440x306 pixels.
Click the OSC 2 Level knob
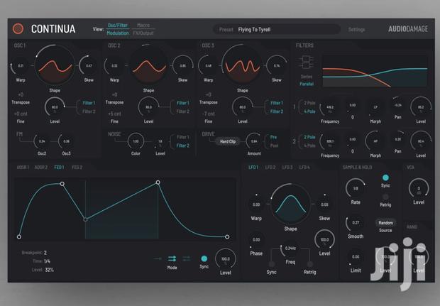click(x=149, y=107)
